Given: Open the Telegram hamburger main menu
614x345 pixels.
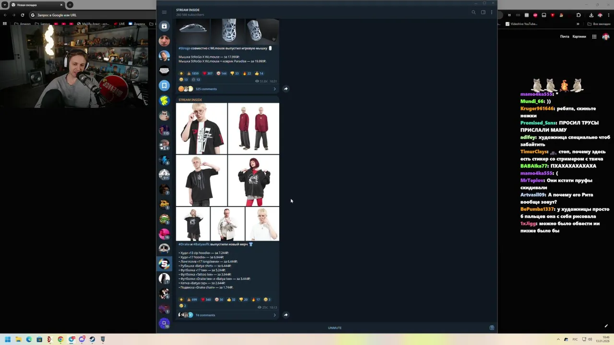Looking at the screenshot, I should 164,12.
